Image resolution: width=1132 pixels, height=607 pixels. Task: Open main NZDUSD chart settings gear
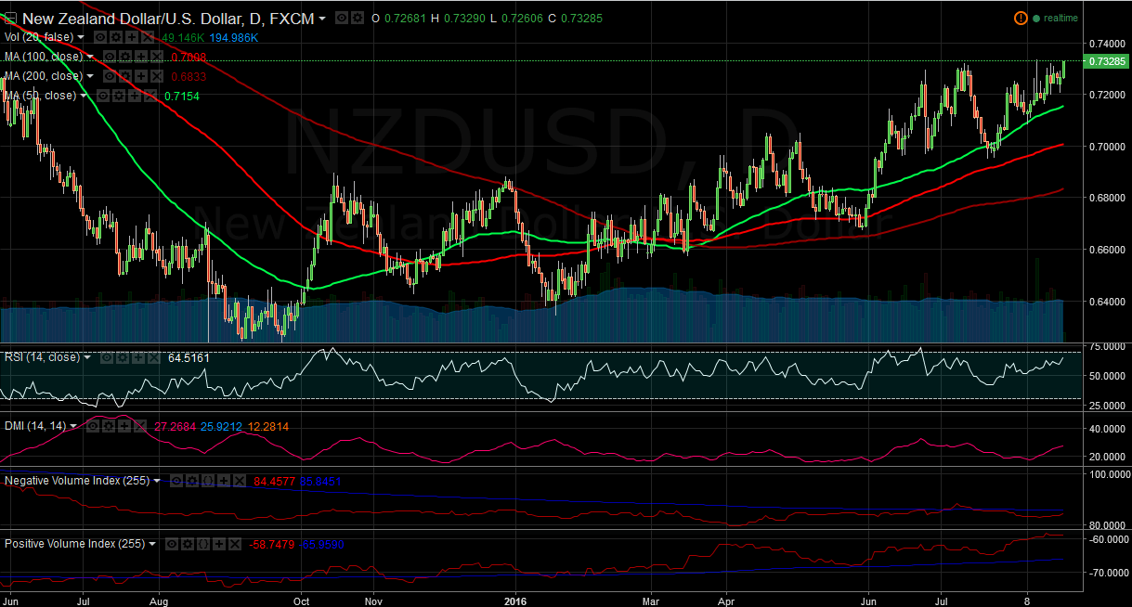[x=357, y=18]
